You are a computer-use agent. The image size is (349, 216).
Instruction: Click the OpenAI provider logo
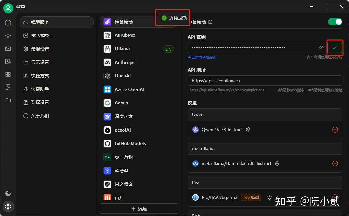(108, 76)
